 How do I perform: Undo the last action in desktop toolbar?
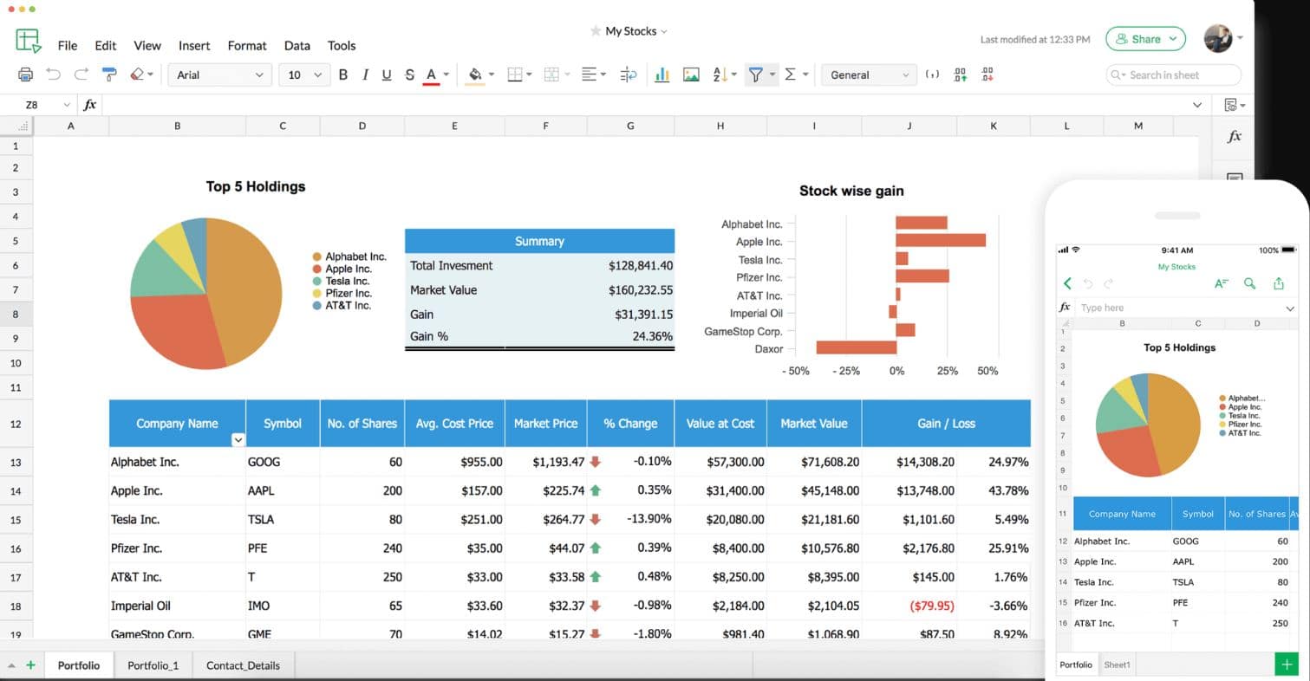[54, 75]
